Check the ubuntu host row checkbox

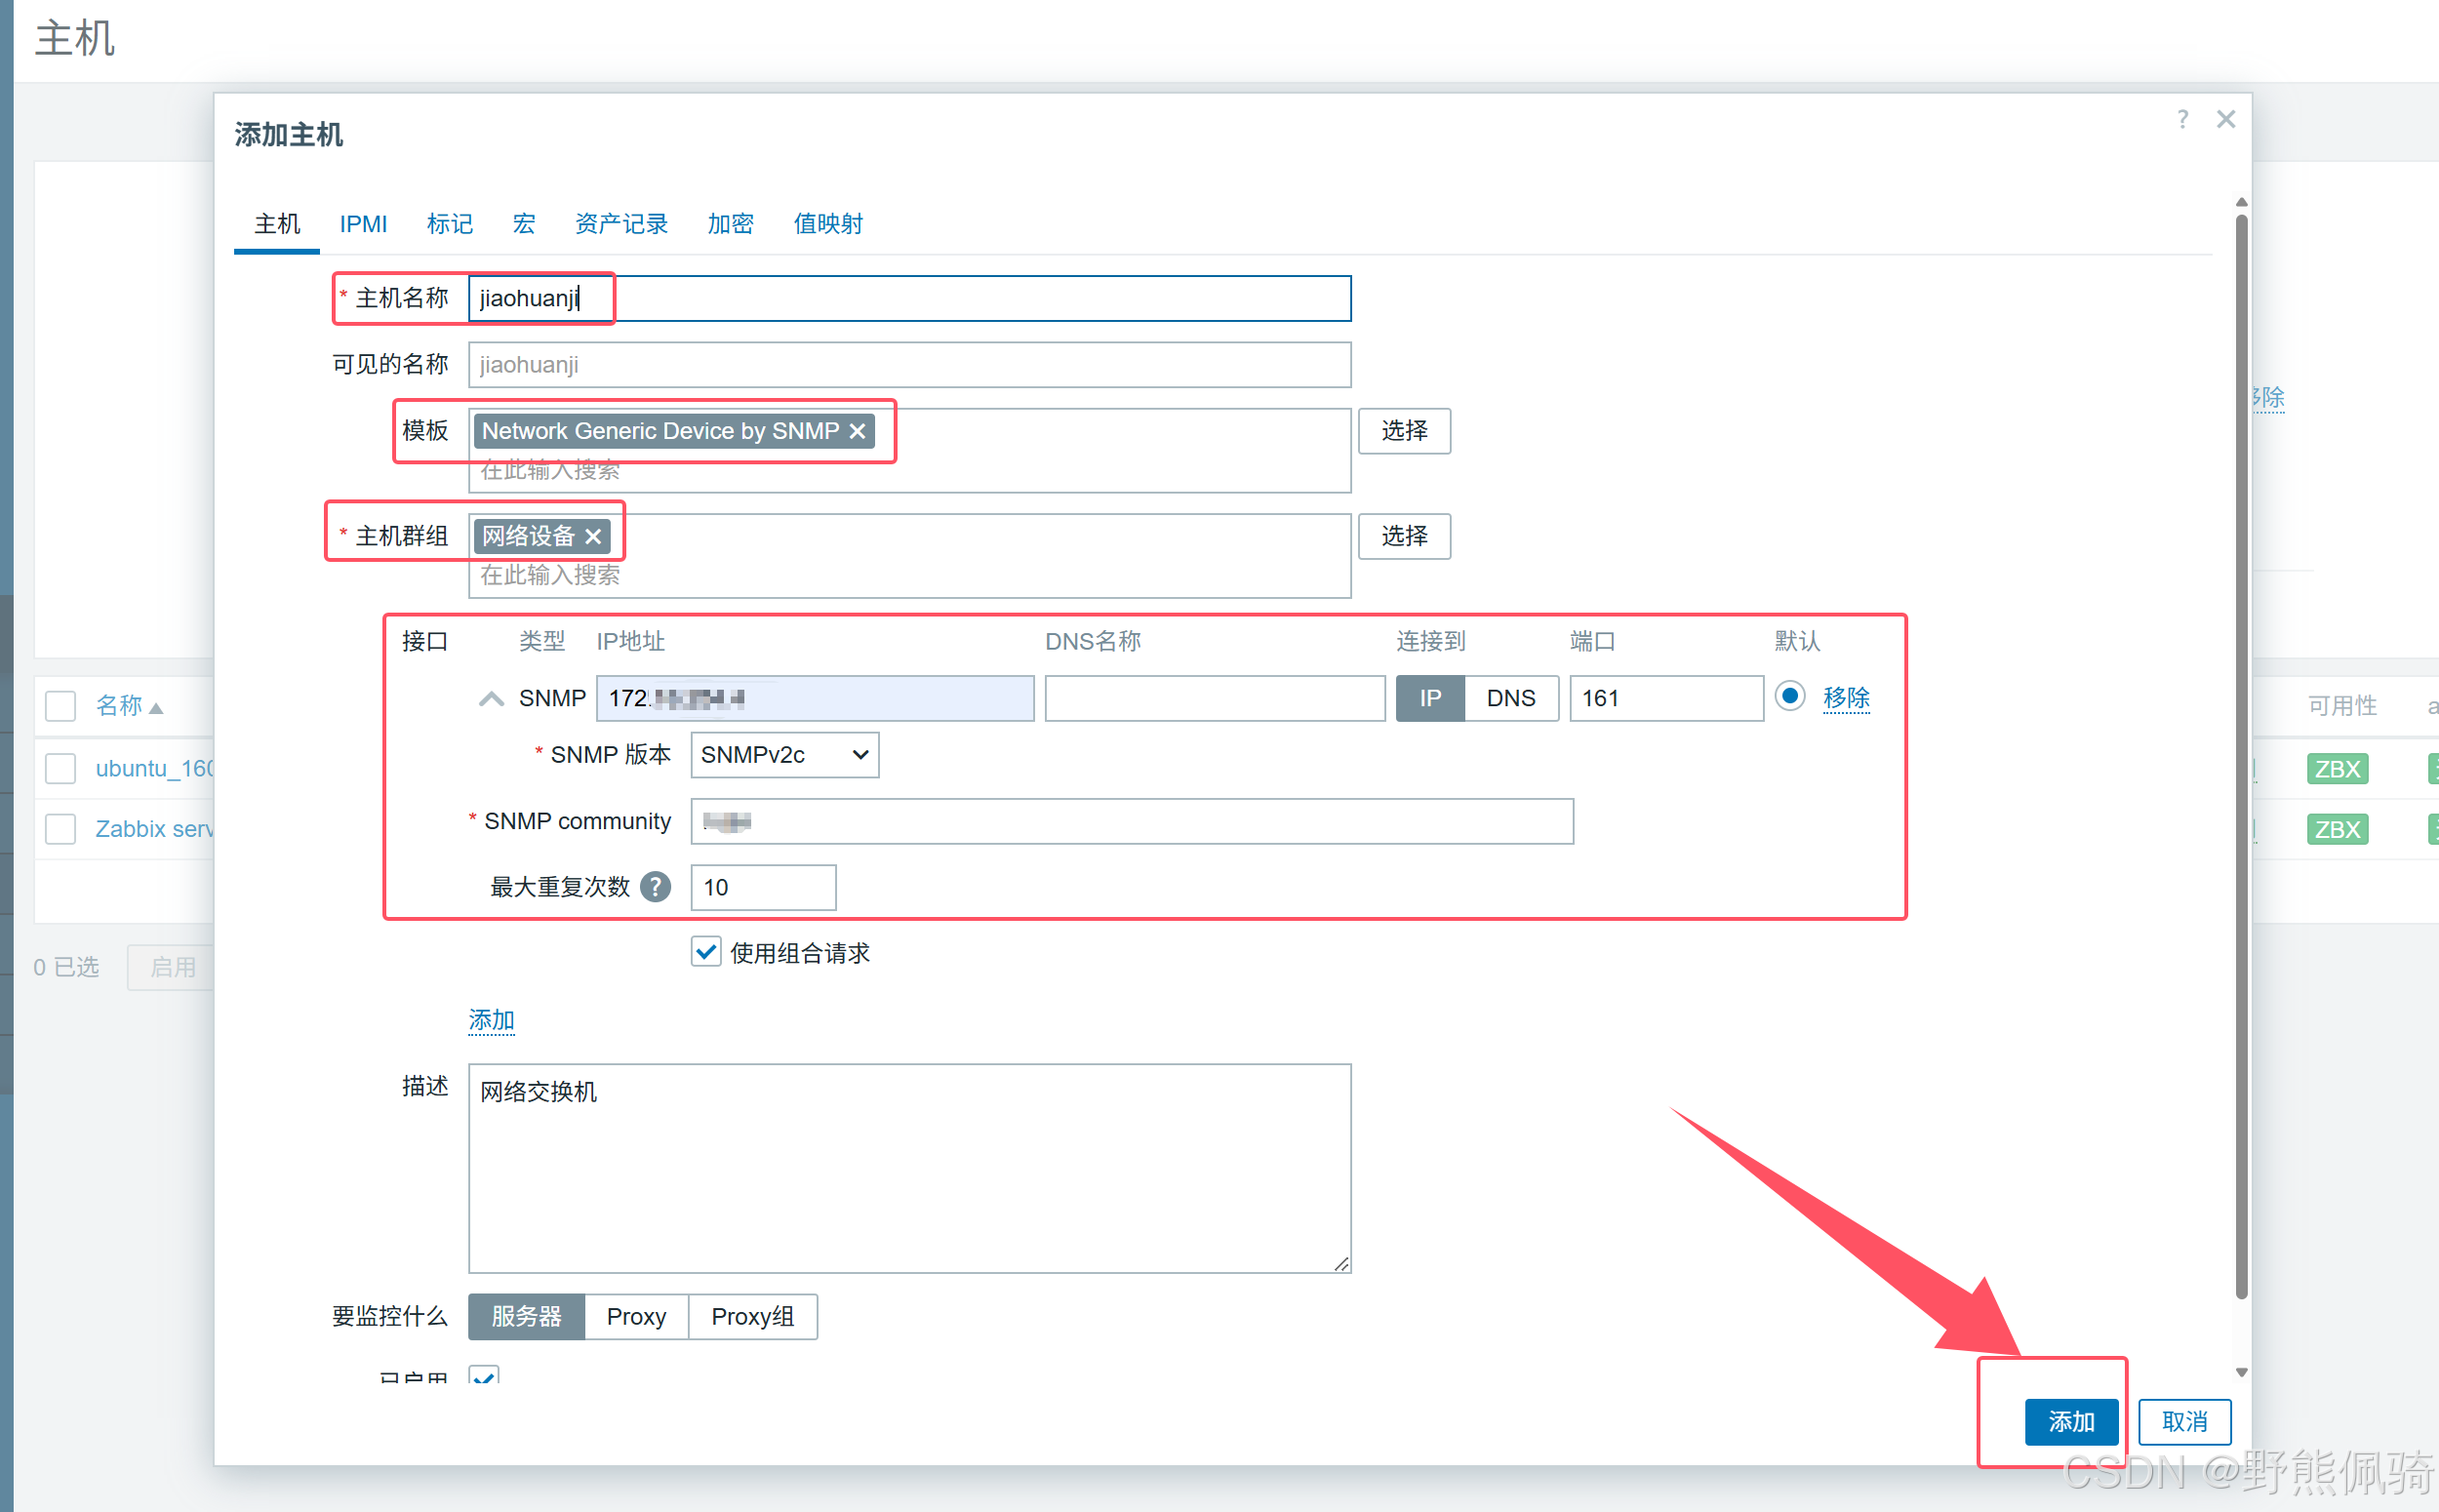[x=61, y=769]
